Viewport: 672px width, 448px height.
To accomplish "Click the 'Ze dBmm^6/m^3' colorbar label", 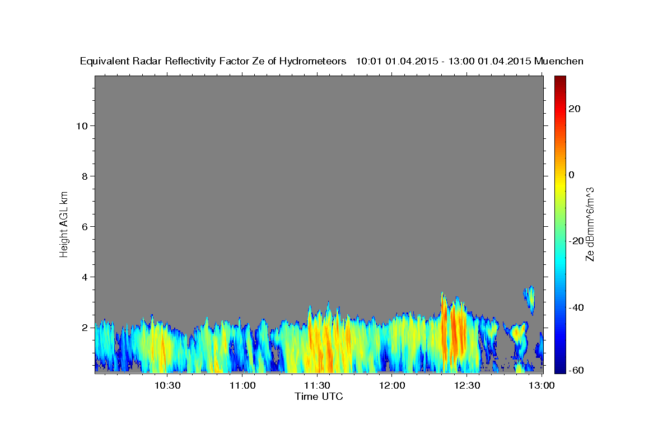I will (590, 224).
